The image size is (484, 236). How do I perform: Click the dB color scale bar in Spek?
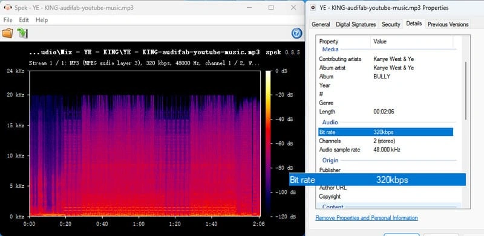(x=267, y=143)
